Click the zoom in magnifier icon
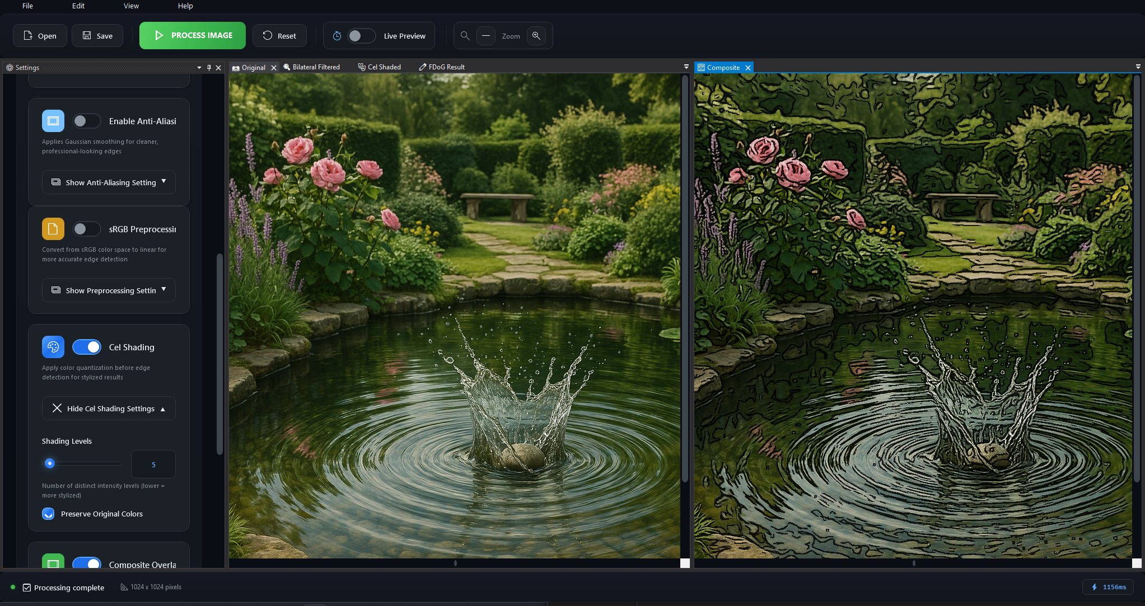 point(536,36)
